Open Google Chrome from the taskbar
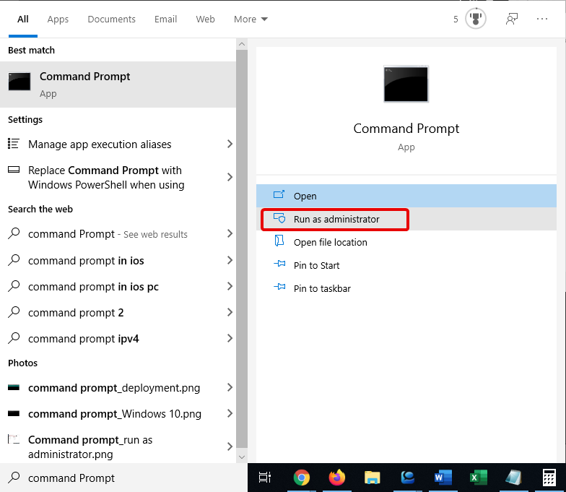Image resolution: width=566 pixels, height=492 pixels. point(302,478)
